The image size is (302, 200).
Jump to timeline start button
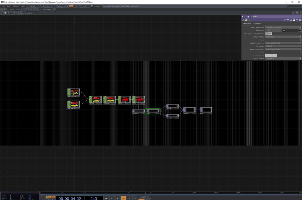106,198
